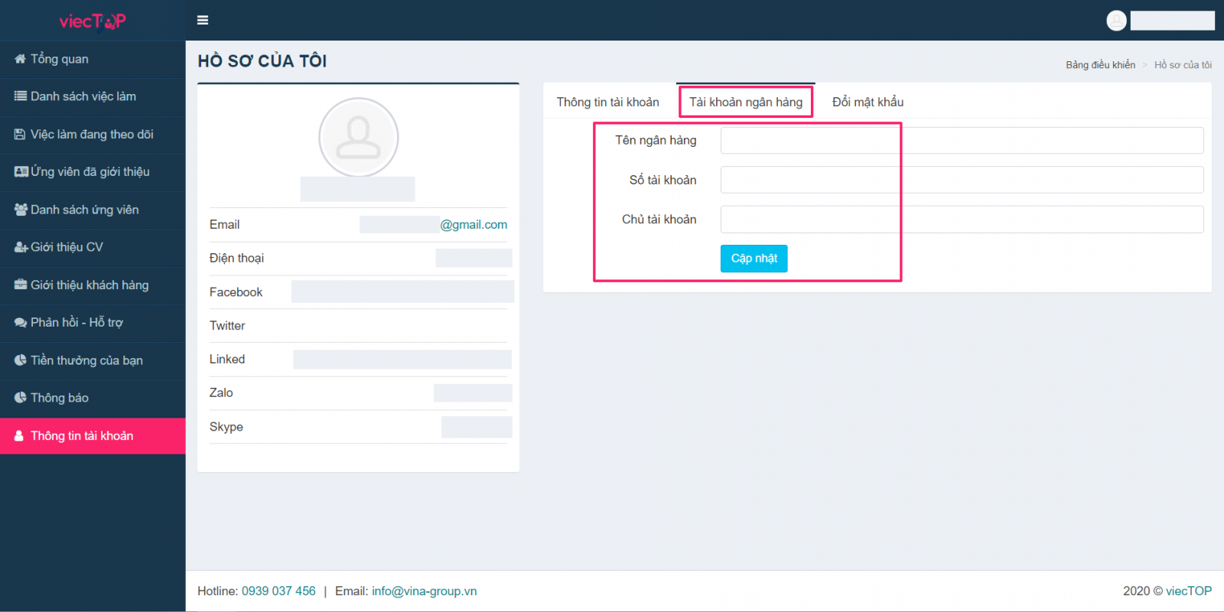Viewport: 1224px width, 612px height.
Task: Open Phản hồi - Hỗ trợ page
Action: click(x=93, y=323)
